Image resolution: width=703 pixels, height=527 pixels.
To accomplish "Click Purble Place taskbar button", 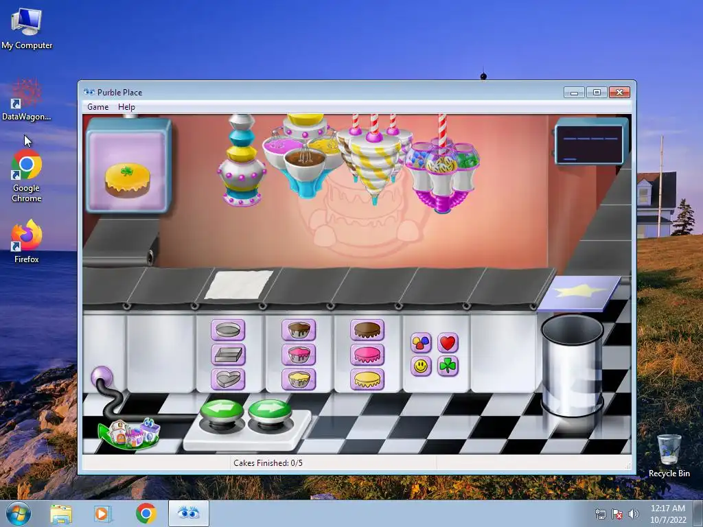I will (x=188, y=513).
